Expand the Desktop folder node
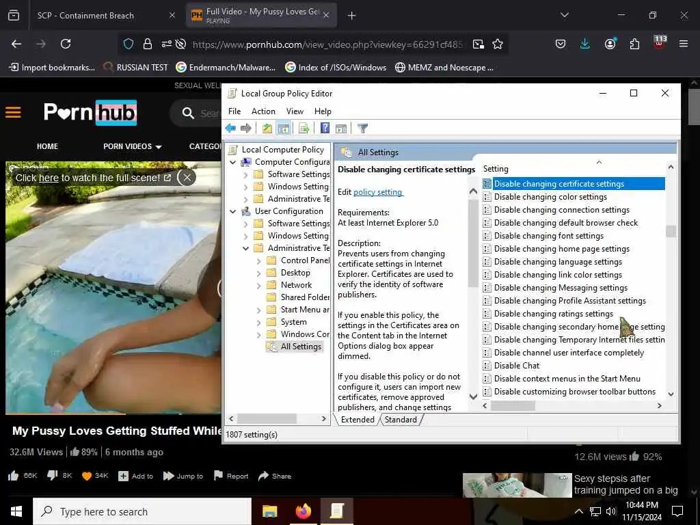700x525 pixels. [x=259, y=273]
